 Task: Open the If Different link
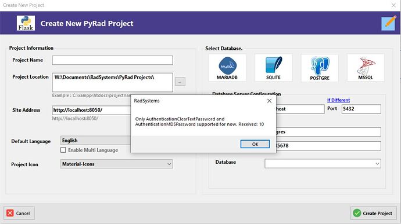338,100
